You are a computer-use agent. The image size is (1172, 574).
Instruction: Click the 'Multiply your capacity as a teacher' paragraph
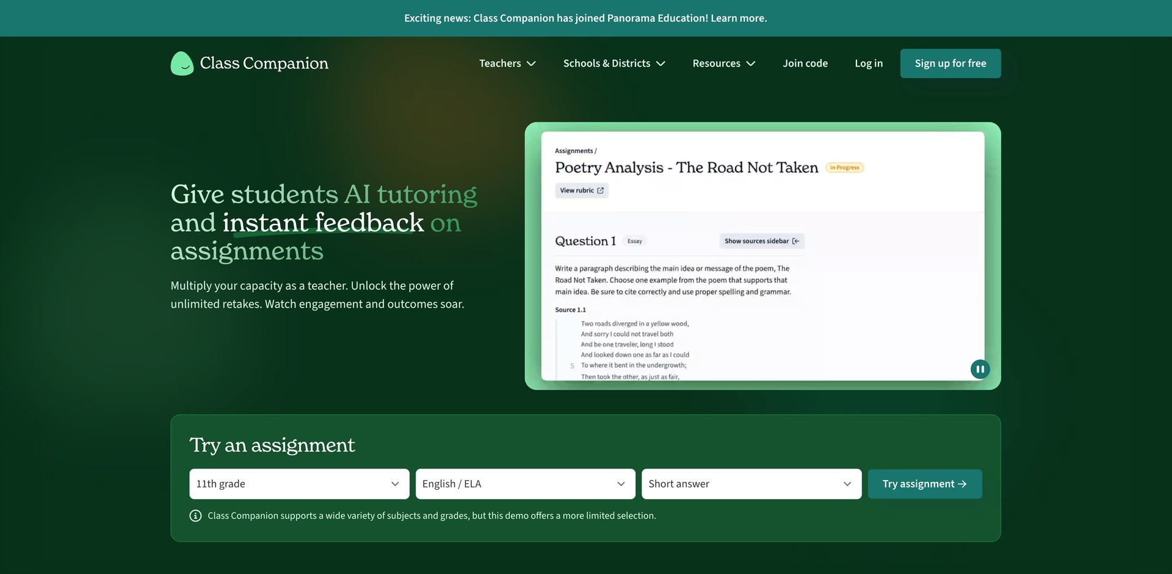coord(317,295)
